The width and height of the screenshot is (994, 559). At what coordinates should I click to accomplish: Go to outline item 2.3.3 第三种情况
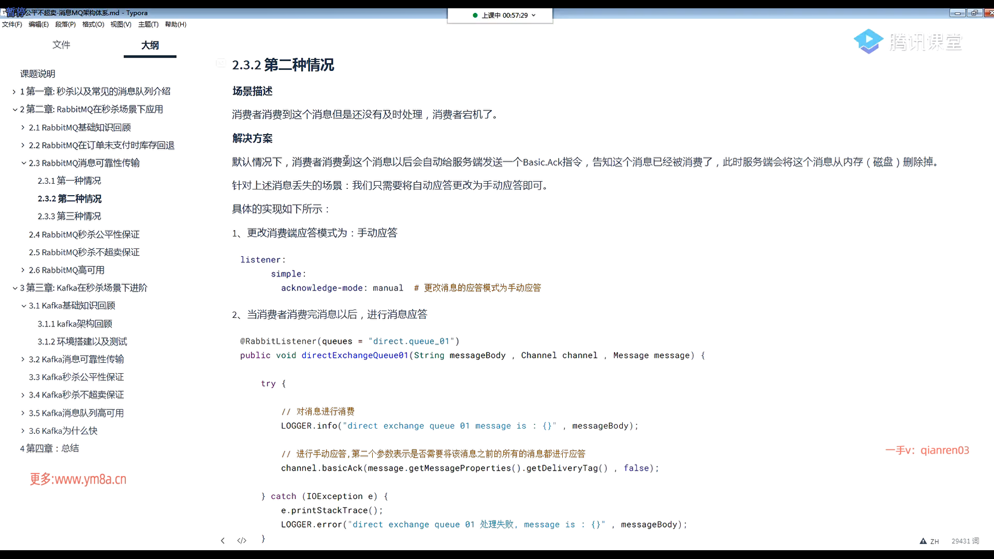point(69,216)
